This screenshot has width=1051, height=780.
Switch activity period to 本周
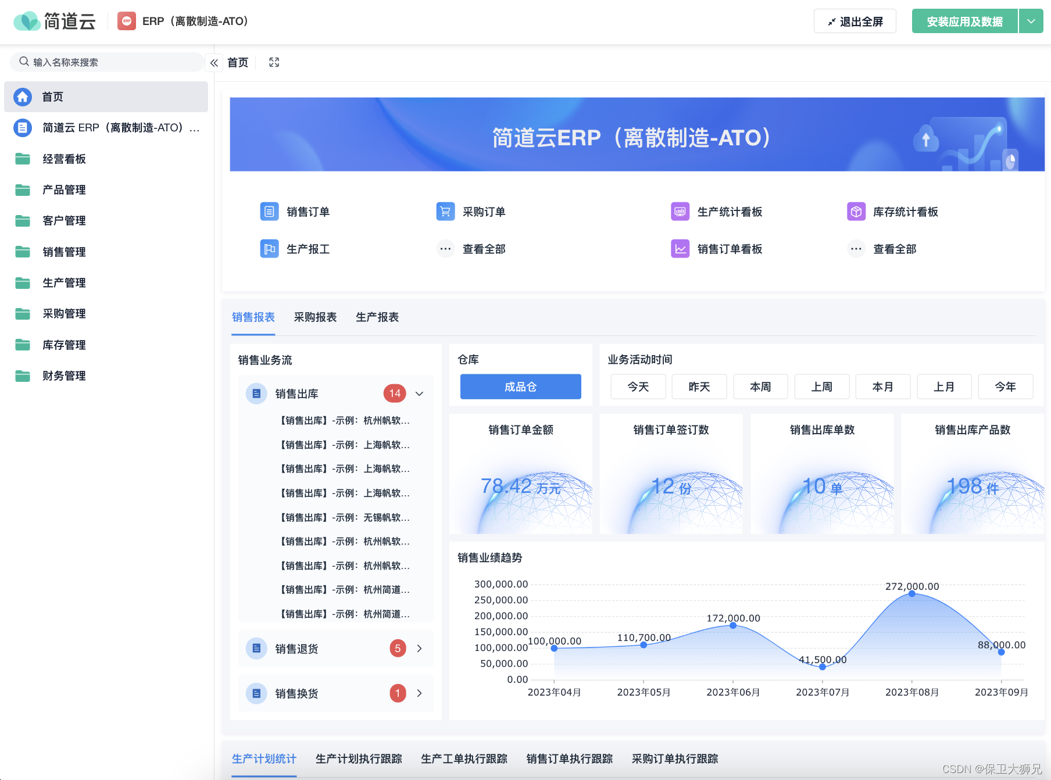(760, 387)
